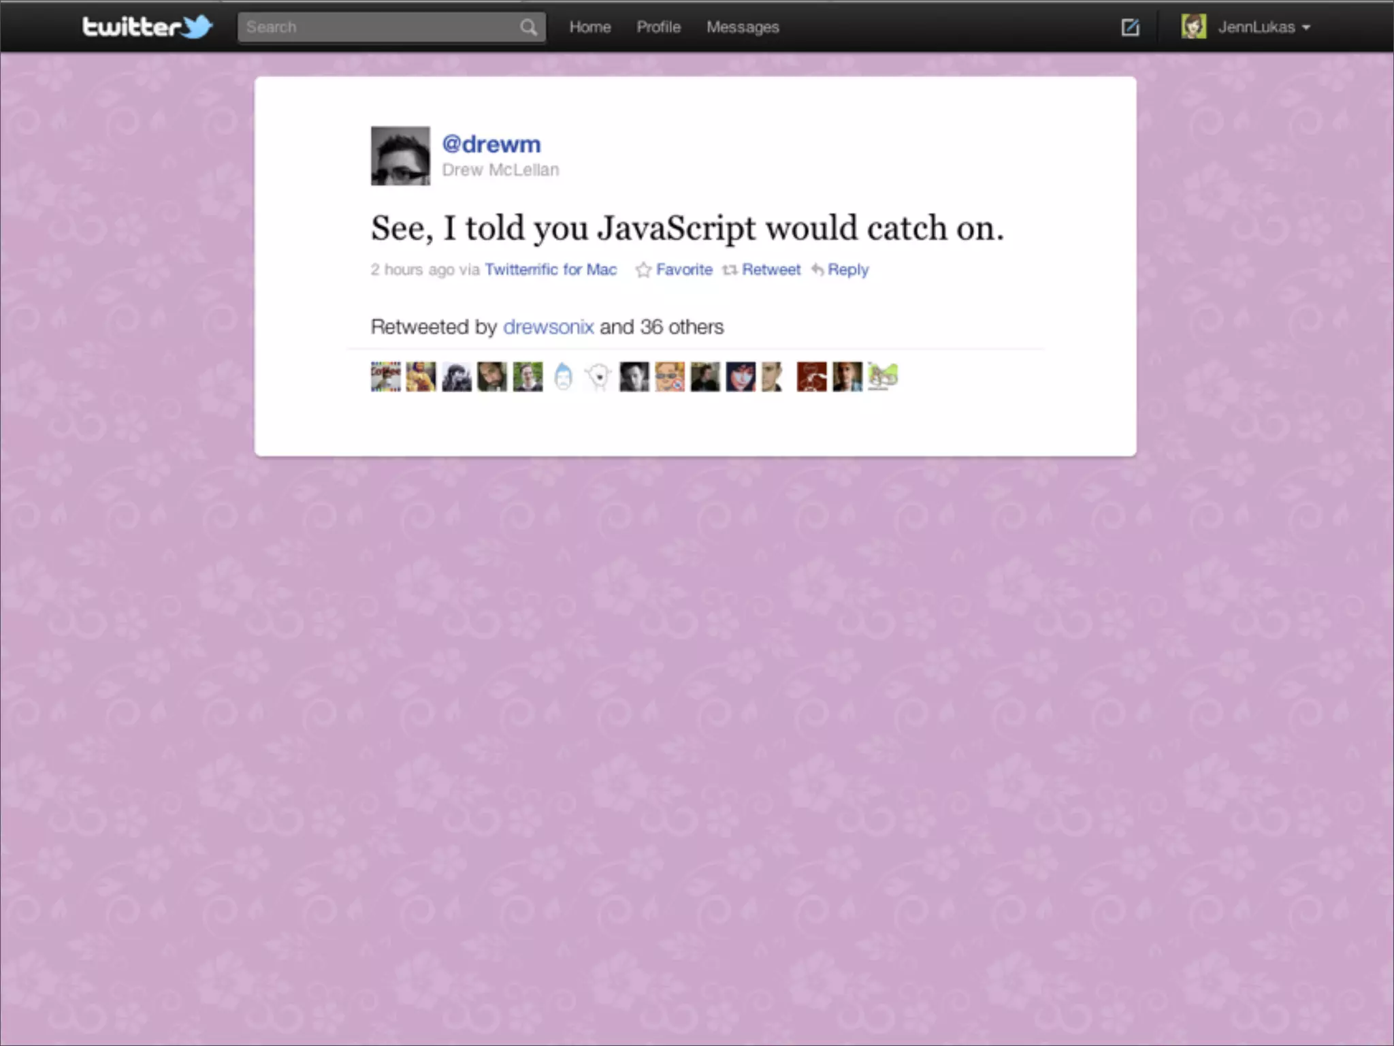The height and width of the screenshot is (1046, 1394).
Task: Click the first retweeter avatar with Coffee text
Action: (385, 377)
